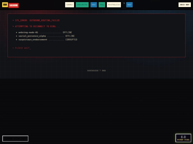The height and width of the screenshot is (144, 193).
Task: Select NOSTALGIA in the top navigation
Action: pos(114,5)
